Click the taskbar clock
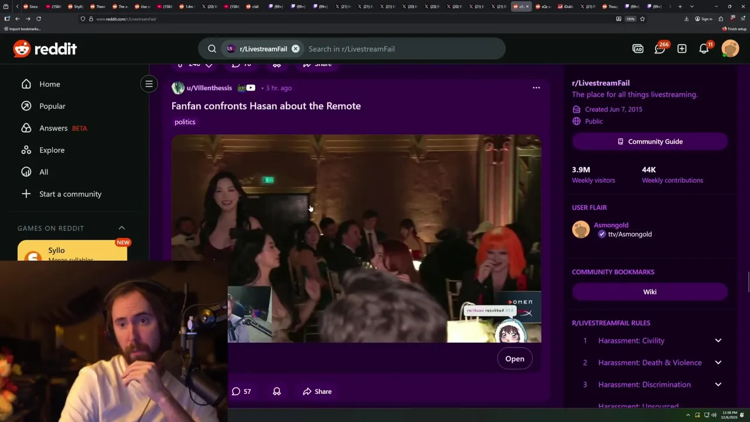Image resolution: width=750 pixels, height=422 pixels. [730, 415]
